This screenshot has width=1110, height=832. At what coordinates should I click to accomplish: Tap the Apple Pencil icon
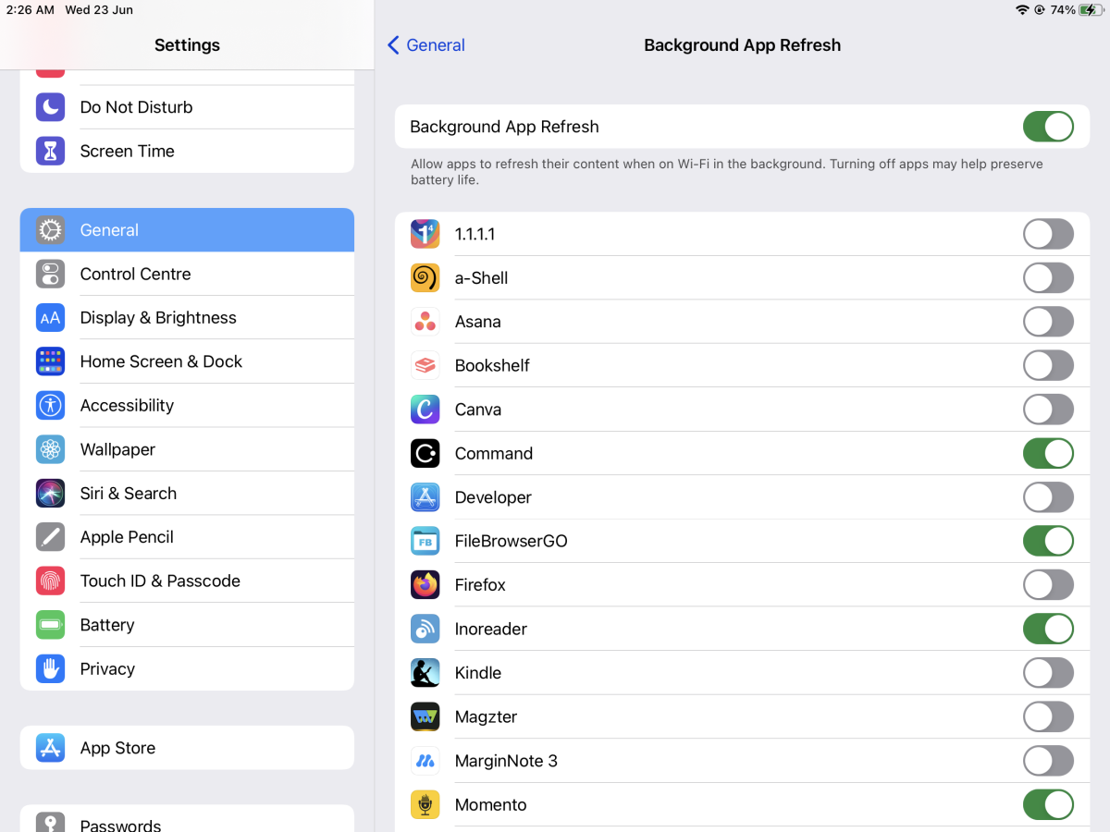pos(51,537)
